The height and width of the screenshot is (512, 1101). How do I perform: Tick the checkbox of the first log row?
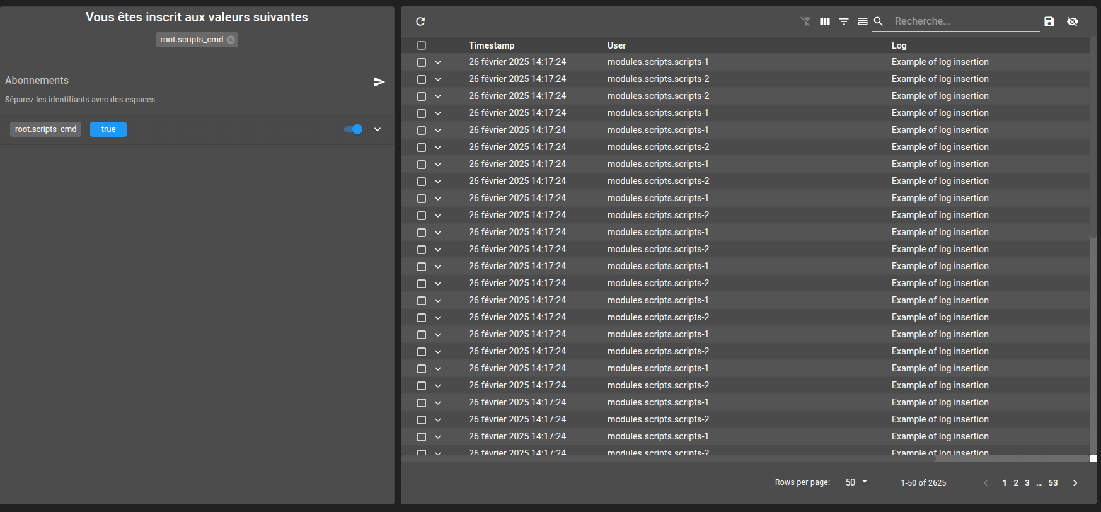[x=422, y=62]
